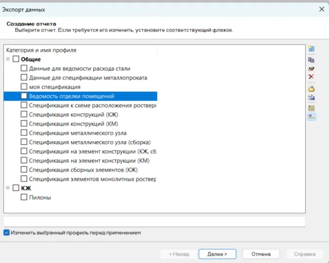The height and width of the screenshot is (263, 329).
Task: Click the open folder import icon
Action: point(311,89)
